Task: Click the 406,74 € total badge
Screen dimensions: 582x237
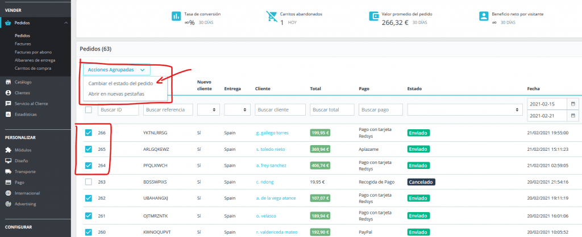Action: 319,166
